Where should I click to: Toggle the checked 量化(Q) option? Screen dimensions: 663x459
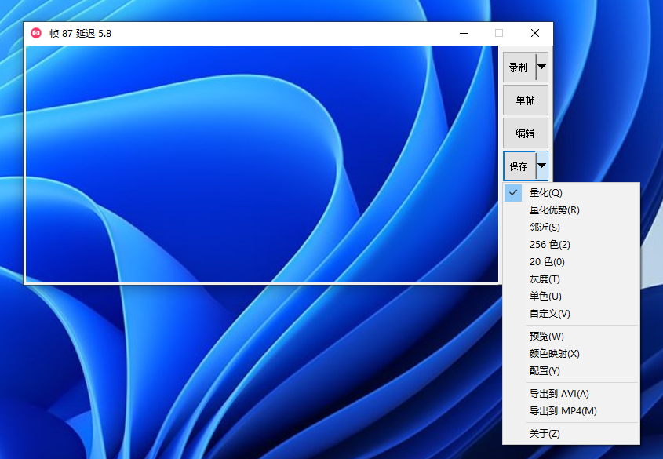point(546,193)
